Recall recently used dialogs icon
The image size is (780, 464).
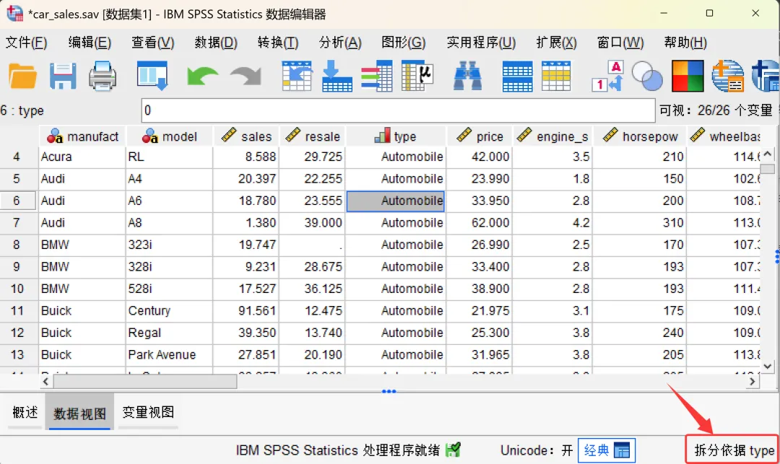(x=152, y=76)
